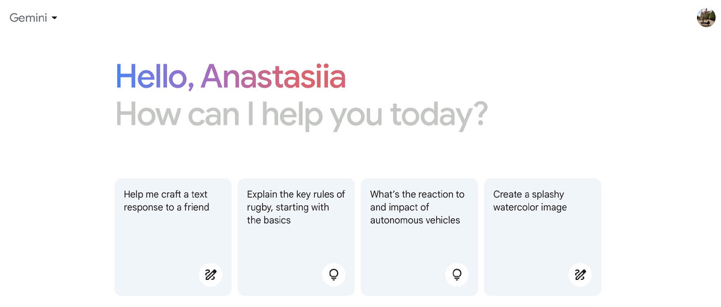The width and height of the screenshot is (721, 307).
Task: Click the "What's the reaction to" line
Action: click(x=417, y=194)
